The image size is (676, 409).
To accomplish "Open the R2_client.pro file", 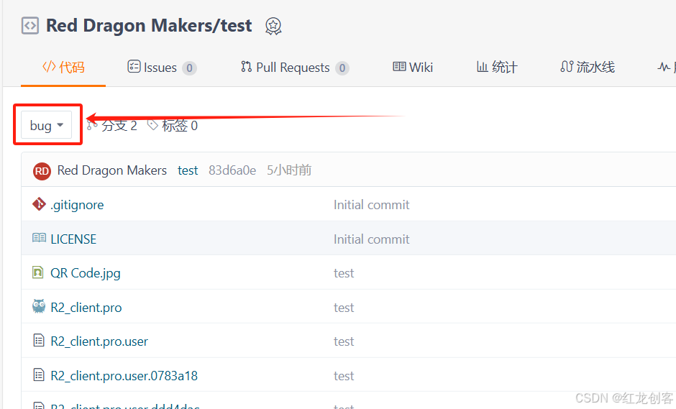I will tap(86, 307).
